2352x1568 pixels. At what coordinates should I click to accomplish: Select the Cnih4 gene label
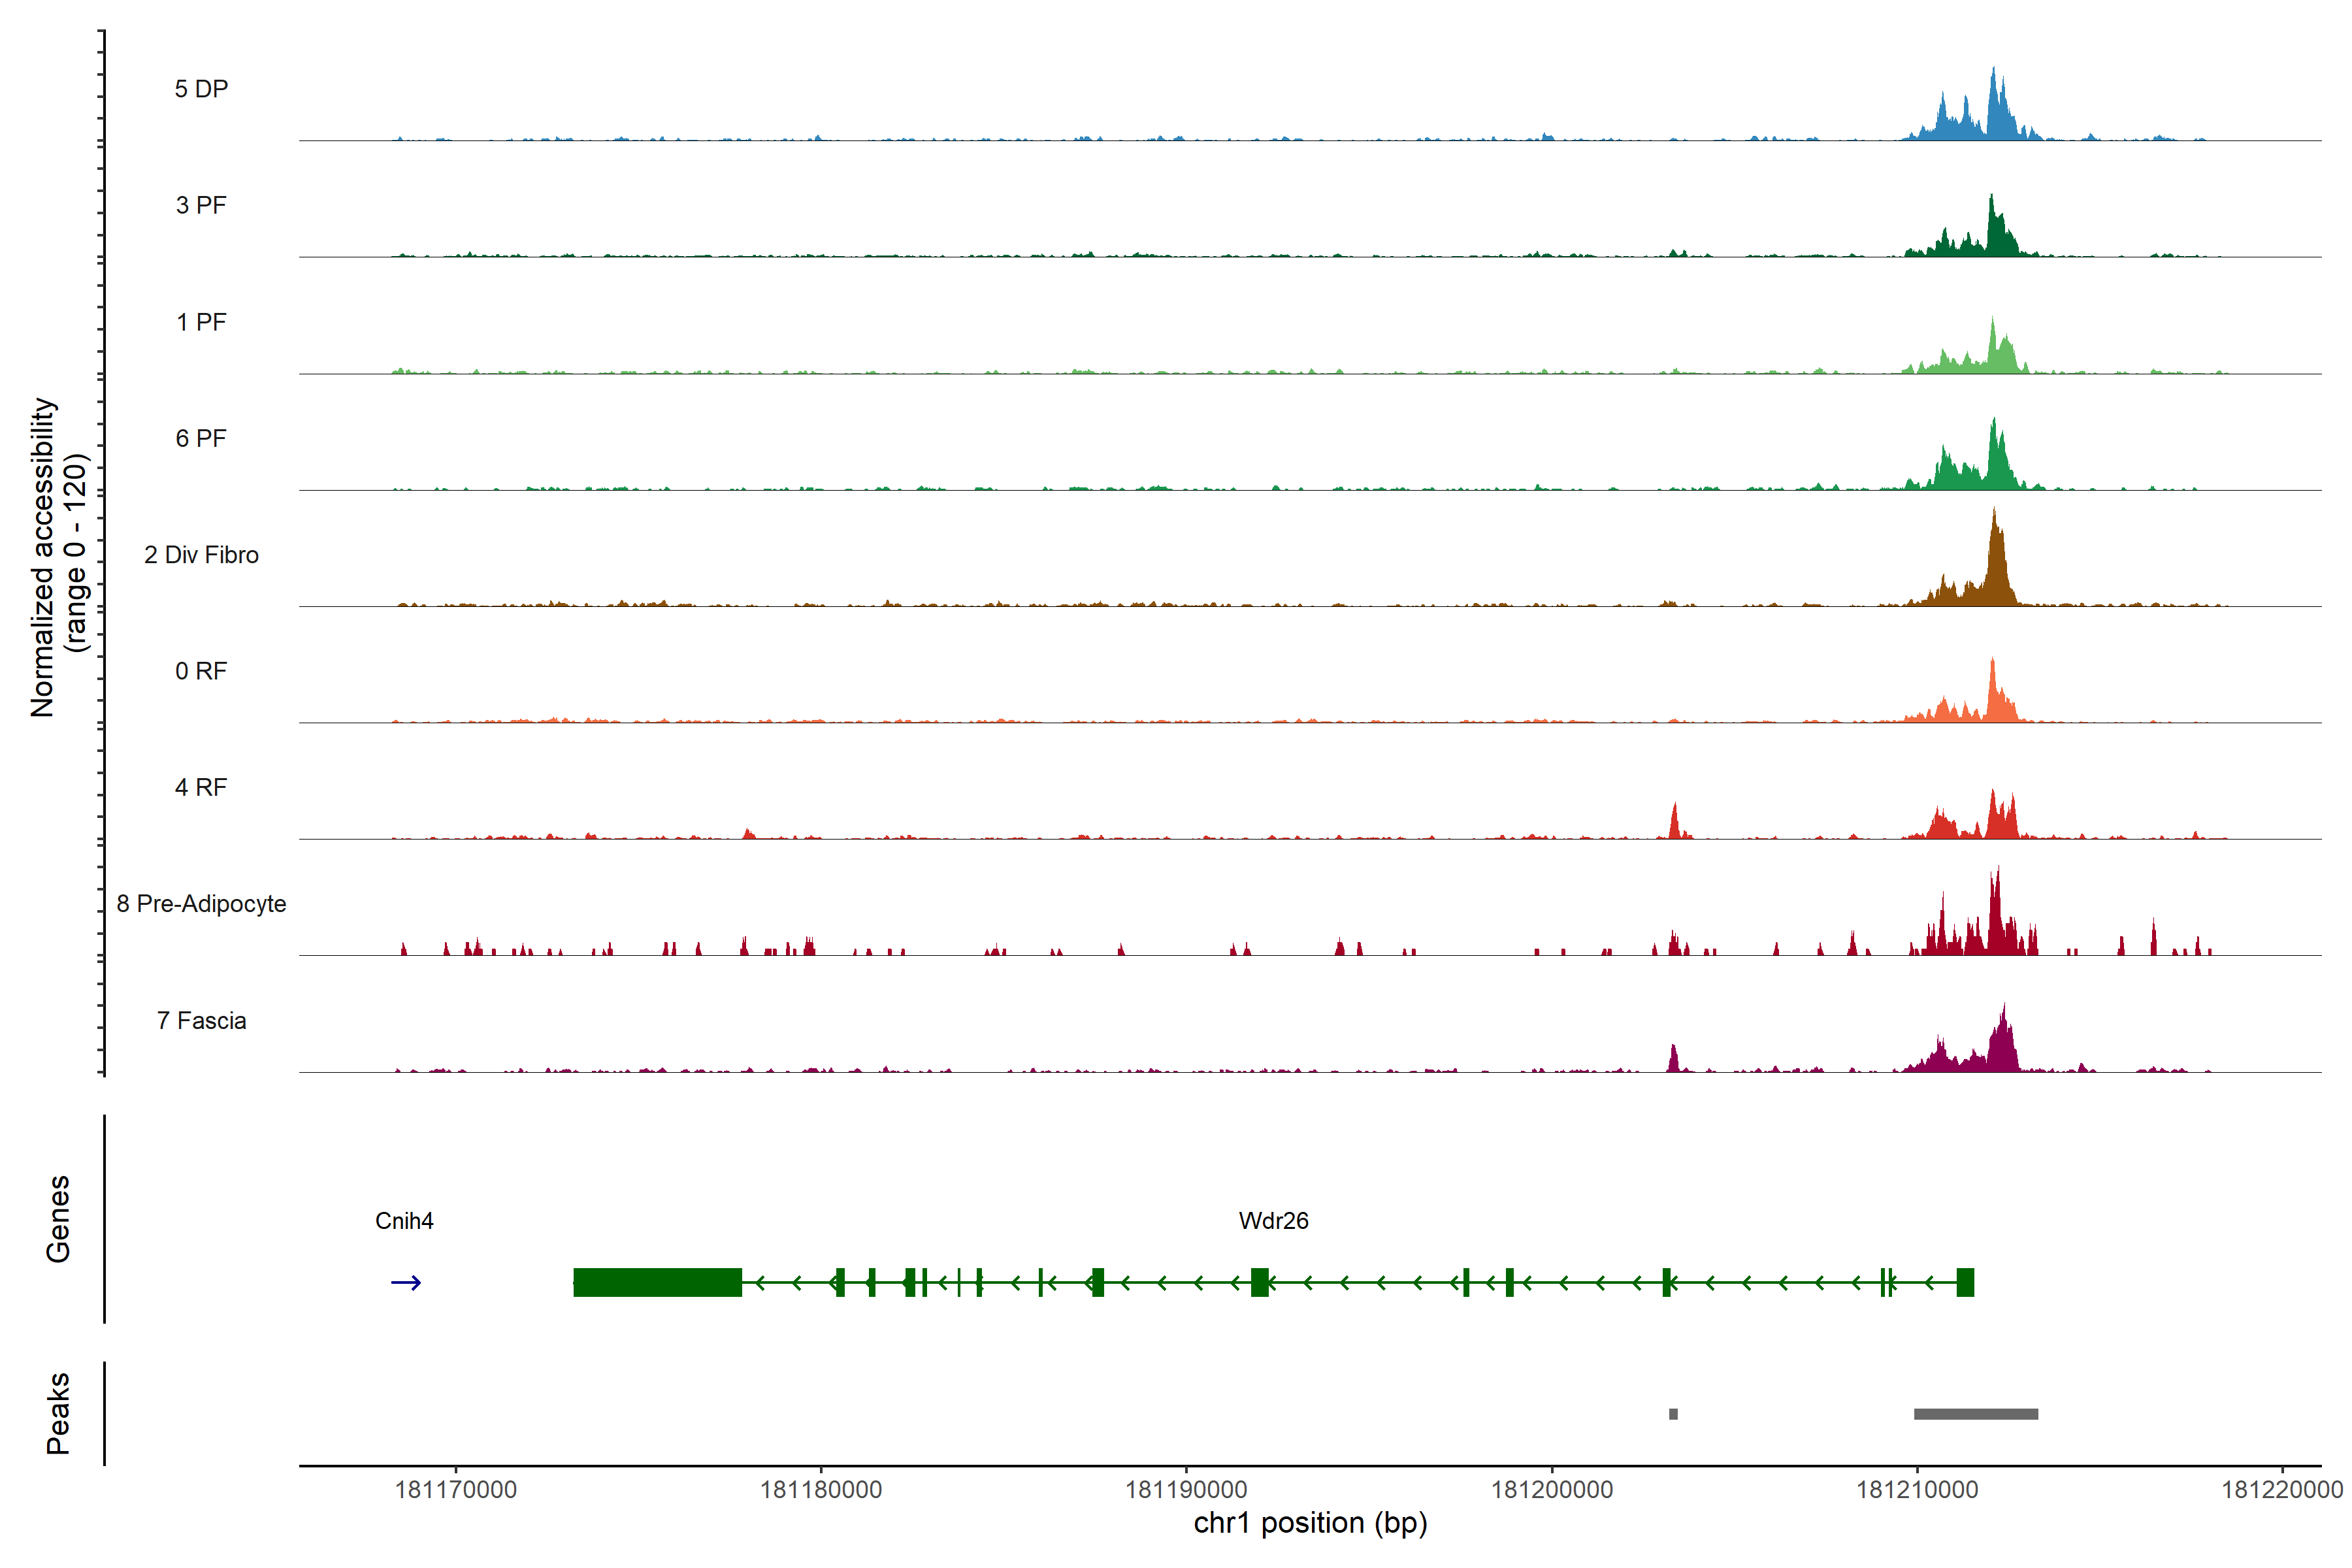click(x=404, y=1221)
